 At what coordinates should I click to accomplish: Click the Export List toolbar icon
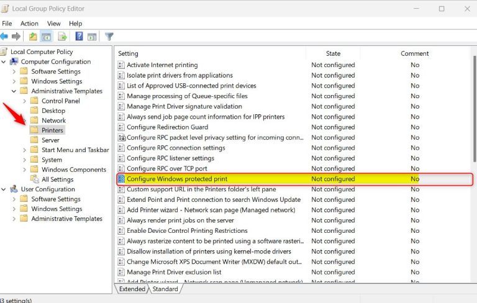(x=63, y=37)
